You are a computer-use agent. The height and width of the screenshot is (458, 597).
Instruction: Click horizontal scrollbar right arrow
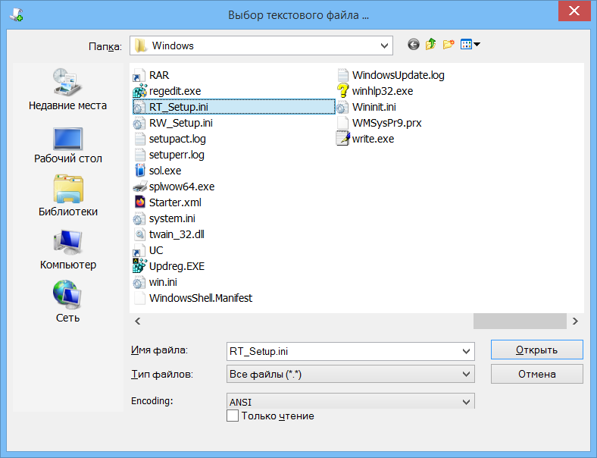pyautogui.click(x=575, y=322)
